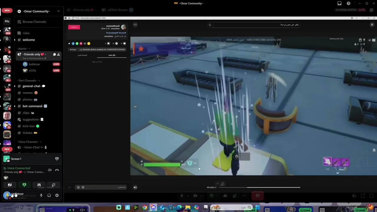Collapse the ~Text-Channels~ category
The image size is (377, 212).
coord(28,80)
